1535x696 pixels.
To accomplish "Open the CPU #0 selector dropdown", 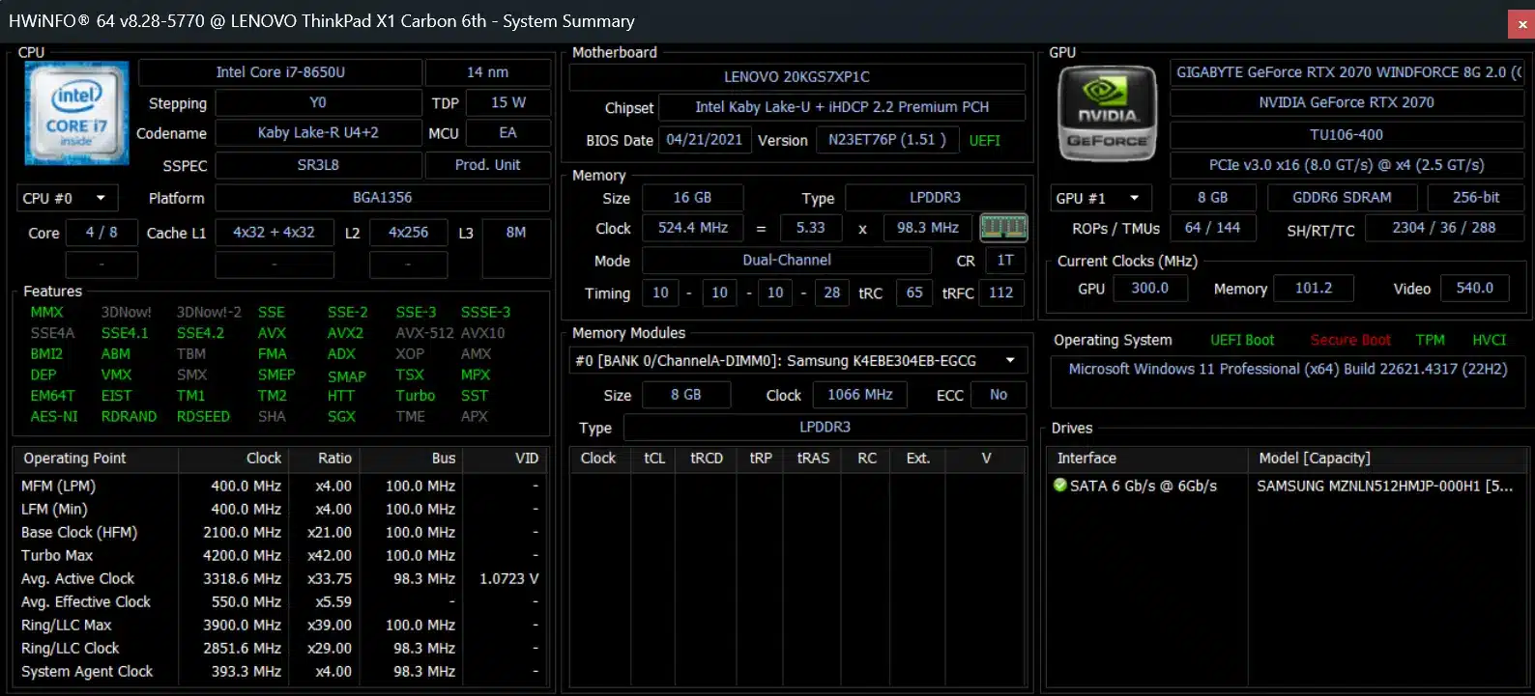I will (x=67, y=198).
